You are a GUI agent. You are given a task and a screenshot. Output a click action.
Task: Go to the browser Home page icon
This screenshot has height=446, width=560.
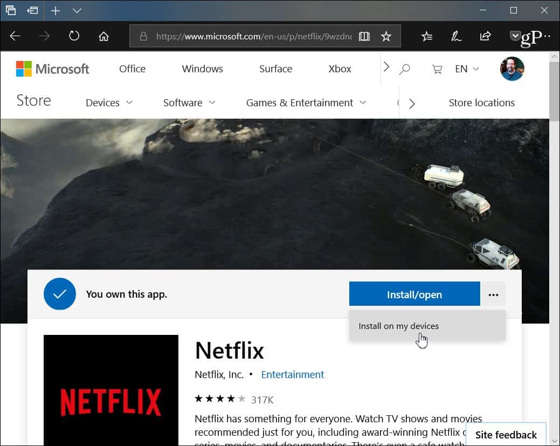pyautogui.click(x=103, y=36)
